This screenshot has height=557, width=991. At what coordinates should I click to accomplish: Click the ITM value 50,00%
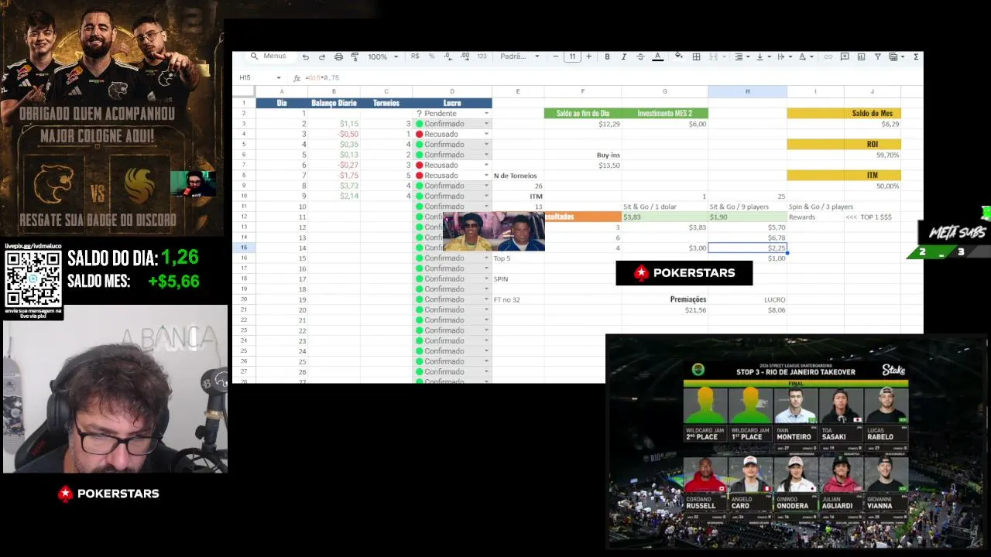click(873, 186)
